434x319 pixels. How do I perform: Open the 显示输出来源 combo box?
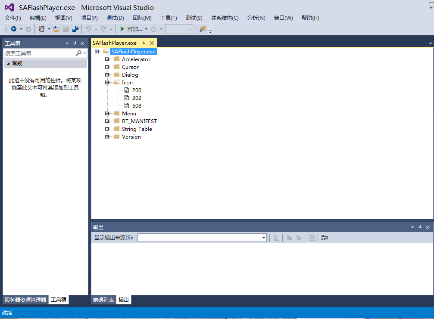pyautogui.click(x=202, y=238)
